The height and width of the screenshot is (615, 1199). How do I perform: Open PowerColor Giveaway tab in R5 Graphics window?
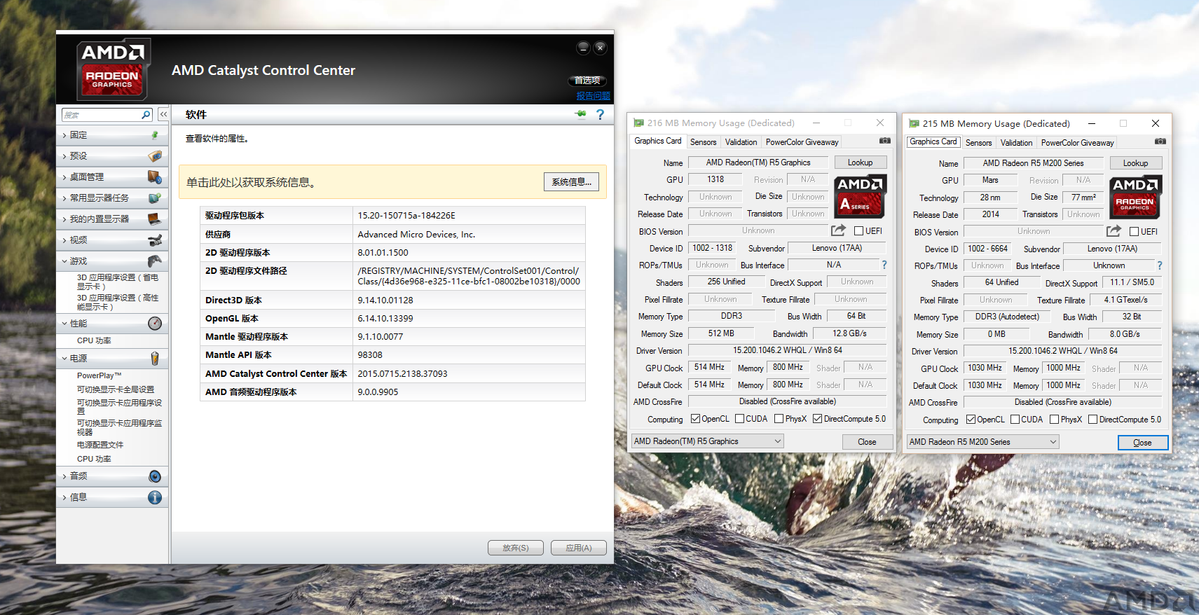(x=802, y=141)
